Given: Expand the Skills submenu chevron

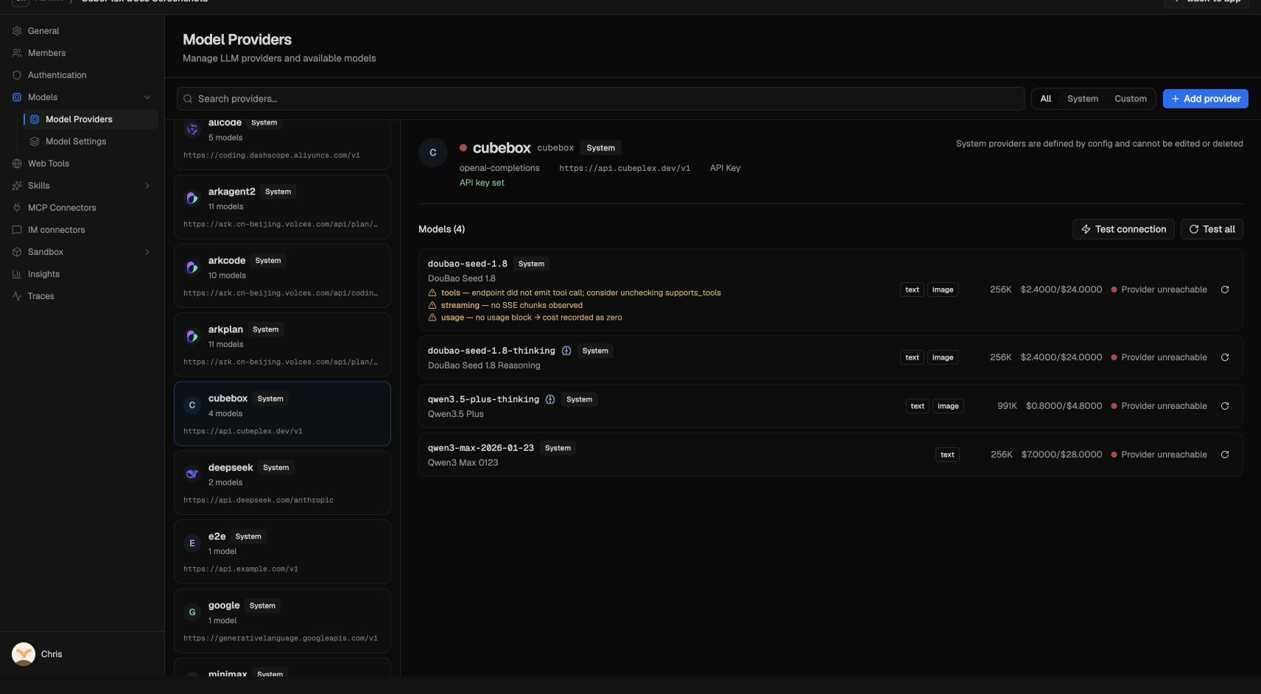Looking at the screenshot, I should click(147, 186).
